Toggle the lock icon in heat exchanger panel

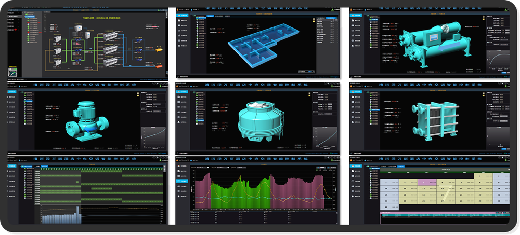484,93
